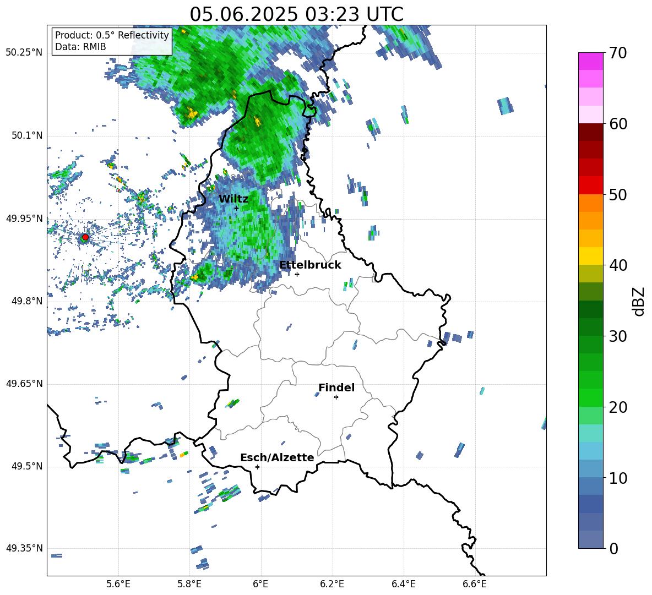The image size is (652, 595).
Task: Click the 49.8°N latitude label
Action: pyautogui.click(x=26, y=301)
